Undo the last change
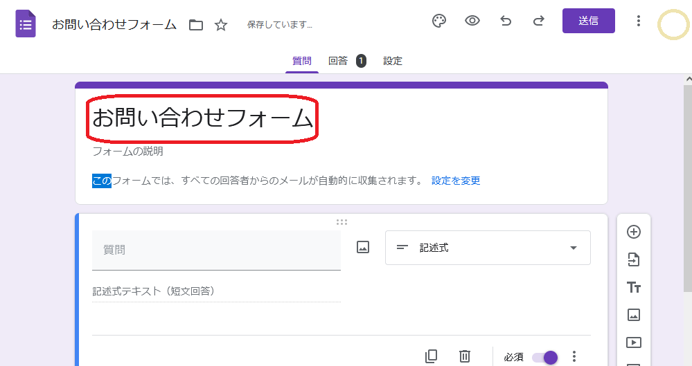This screenshot has width=692, height=366. 506,21
